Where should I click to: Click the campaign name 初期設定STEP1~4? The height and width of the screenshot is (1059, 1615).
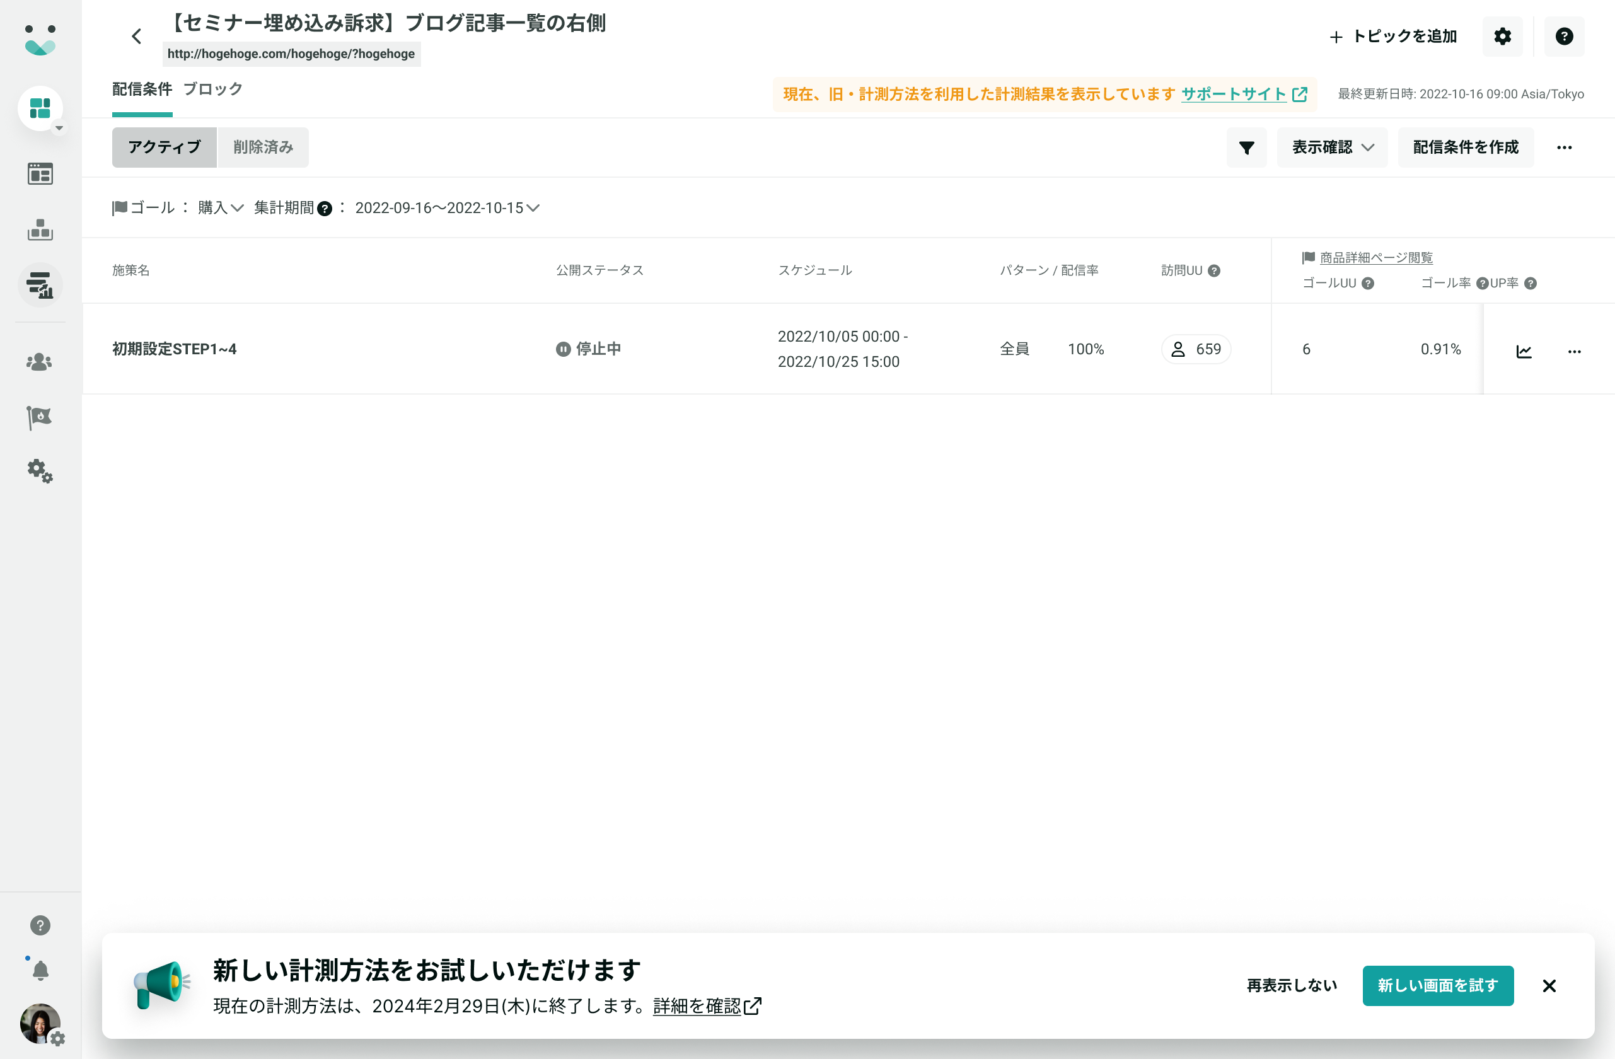(x=175, y=349)
